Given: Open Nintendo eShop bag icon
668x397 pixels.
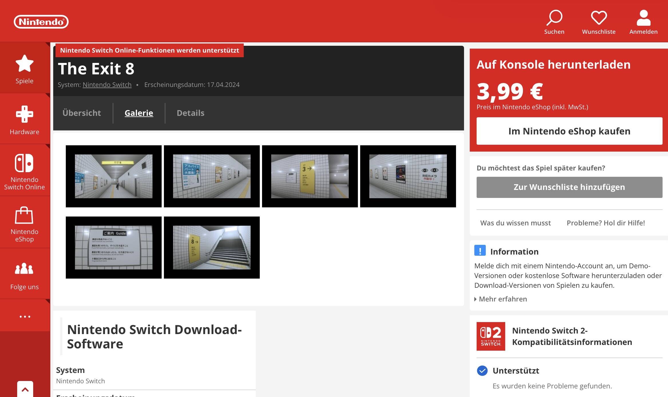Looking at the screenshot, I should pyautogui.click(x=25, y=215).
